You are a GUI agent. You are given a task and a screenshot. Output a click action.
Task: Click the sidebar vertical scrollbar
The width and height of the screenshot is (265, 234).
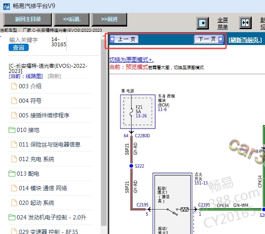(x=104, y=133)
